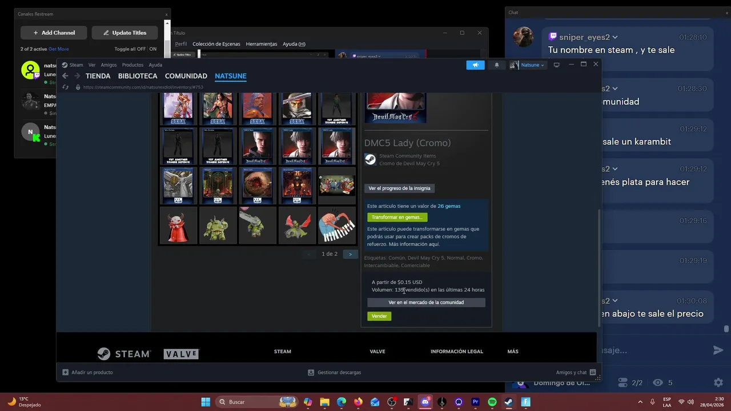This screenshot has height=411, width=731.
Task: Open Amigos y chat in the Steam footer
Action: coord(576,372)
